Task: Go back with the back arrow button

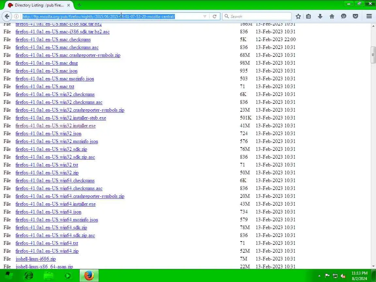Action: [7, 16]
